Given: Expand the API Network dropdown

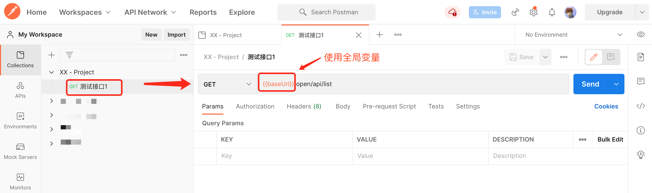Looking at the screenshot, I should click(x=150, y=12).
